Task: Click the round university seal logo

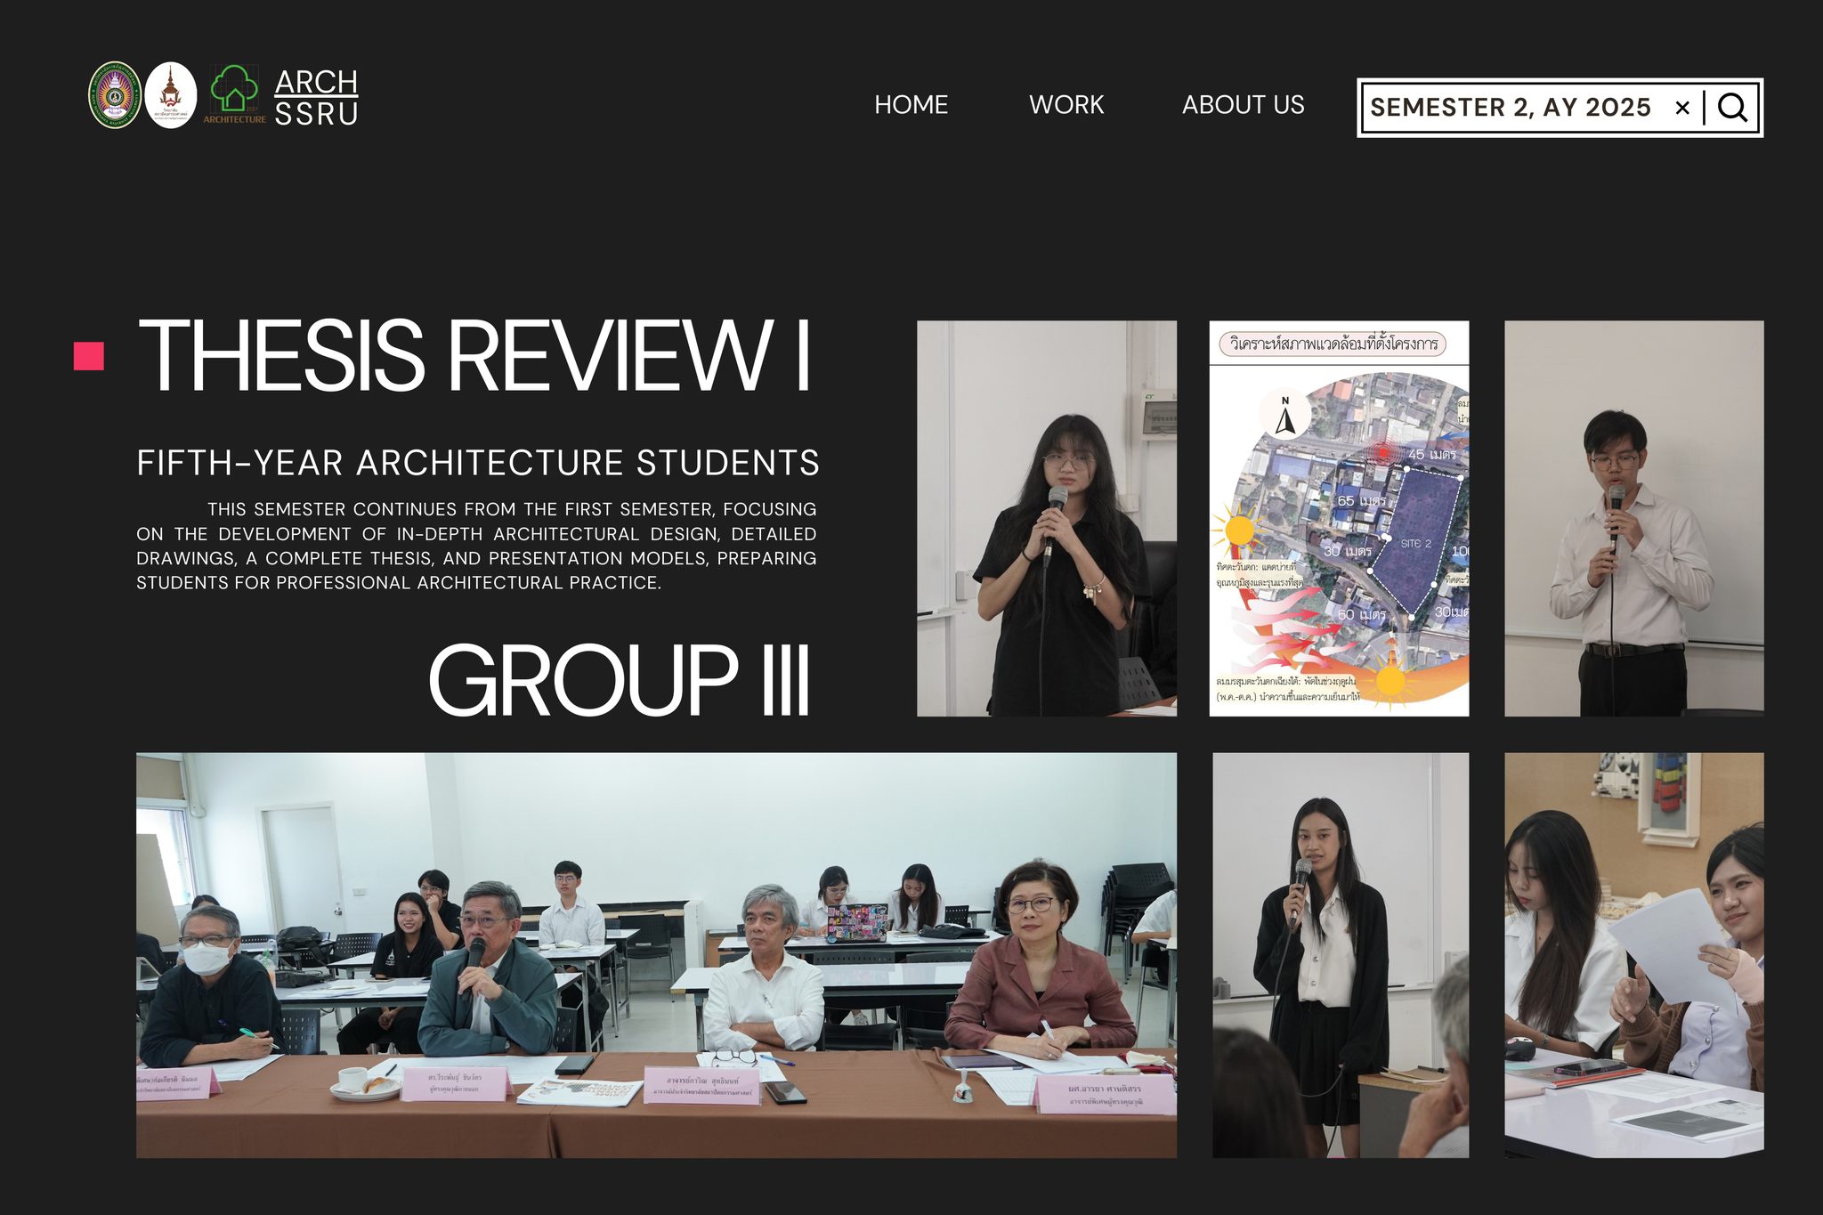Action: coord(115,95)
